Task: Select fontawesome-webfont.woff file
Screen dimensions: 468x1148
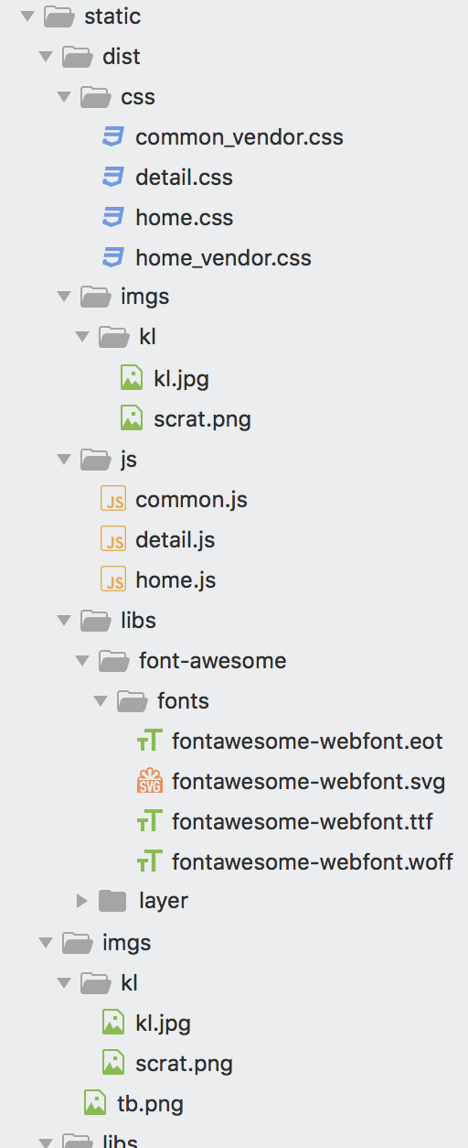Action: pos(312,861)
